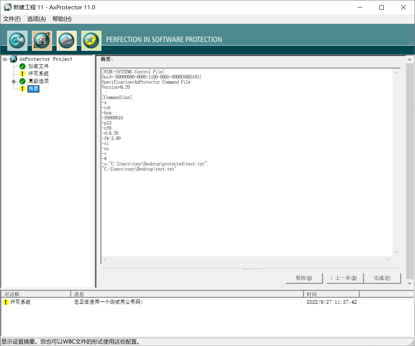The image size is (415, 346).
Task: Click the -p13 line
Action: 107,123
